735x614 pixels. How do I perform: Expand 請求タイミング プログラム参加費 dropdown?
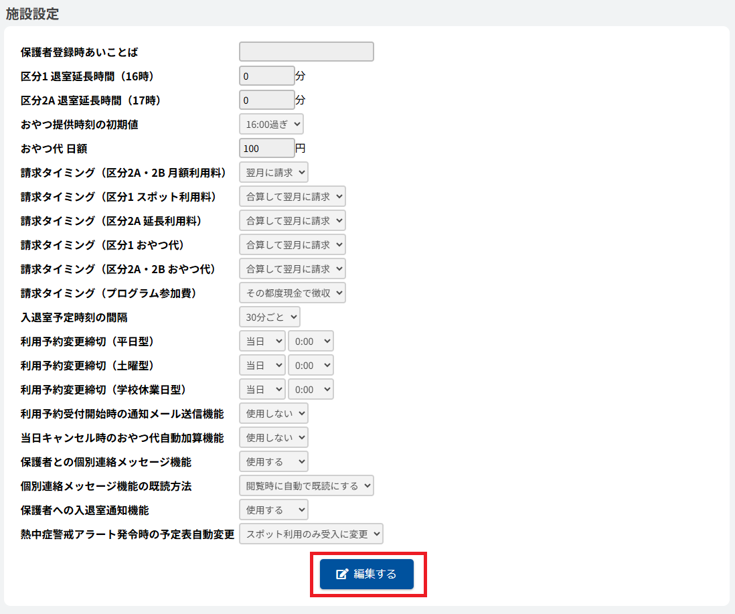coord(292,293)
